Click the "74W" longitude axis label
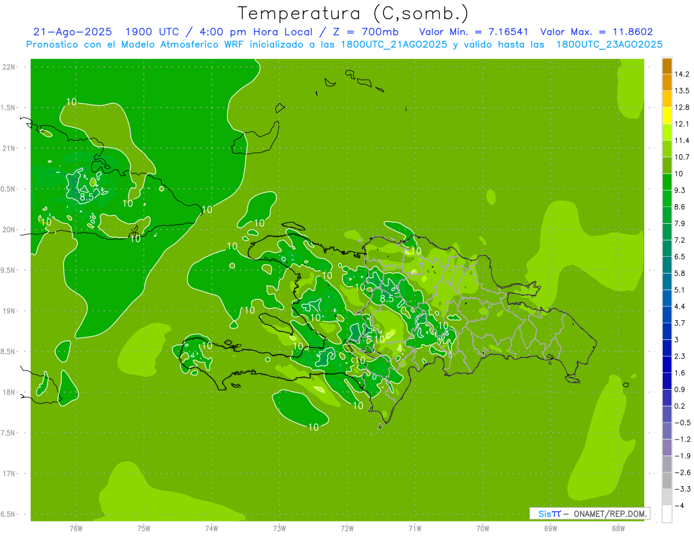 [x=212, y=528]
